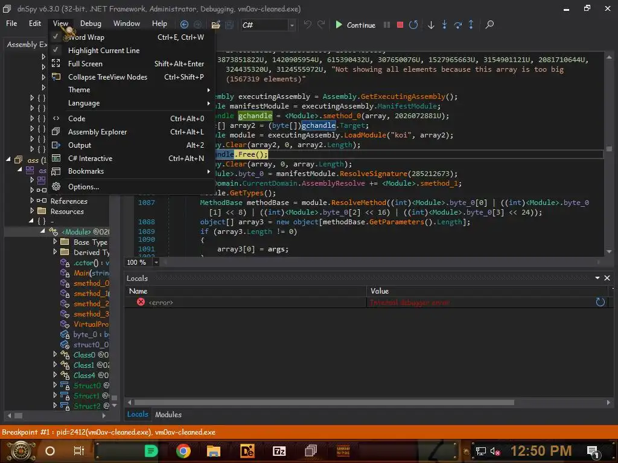Click the code editor vertical scrollbar thumb
Screen dimensions: 618x463
(x=609, y=149)
